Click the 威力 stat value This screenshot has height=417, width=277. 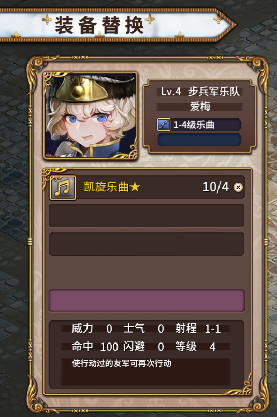[x=109, y=329]
